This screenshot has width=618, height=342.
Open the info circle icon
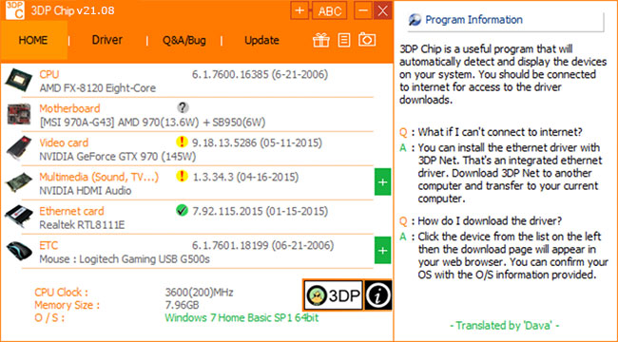(x=378, y=294)
